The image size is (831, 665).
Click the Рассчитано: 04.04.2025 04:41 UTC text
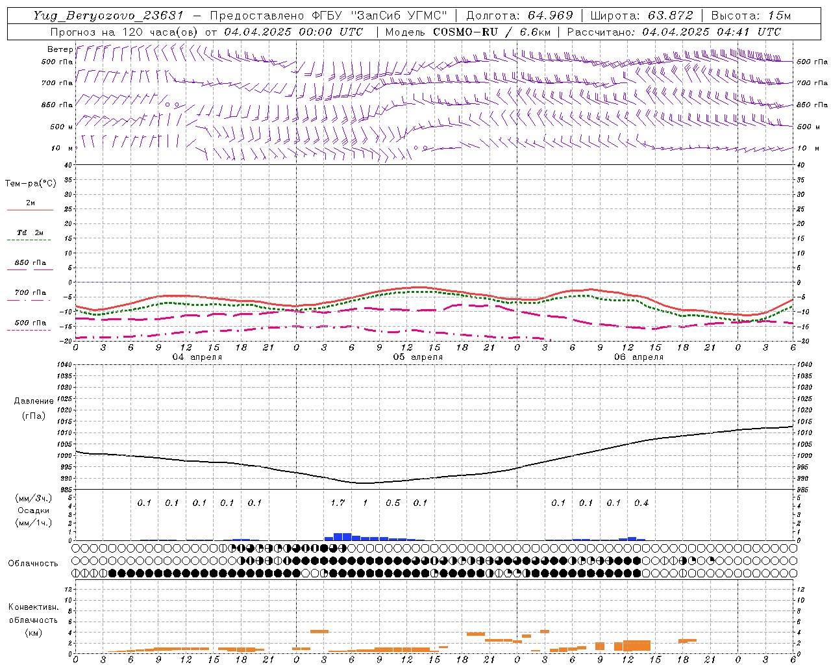pyautogui.click(x=674, y=32)
